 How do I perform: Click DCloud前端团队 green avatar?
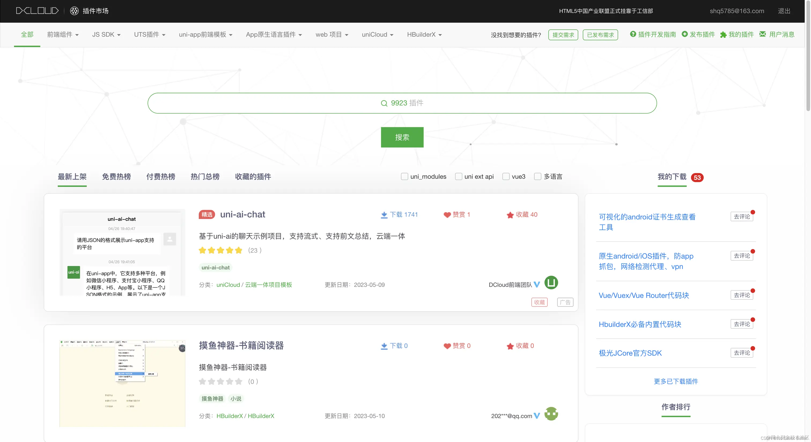551,282
